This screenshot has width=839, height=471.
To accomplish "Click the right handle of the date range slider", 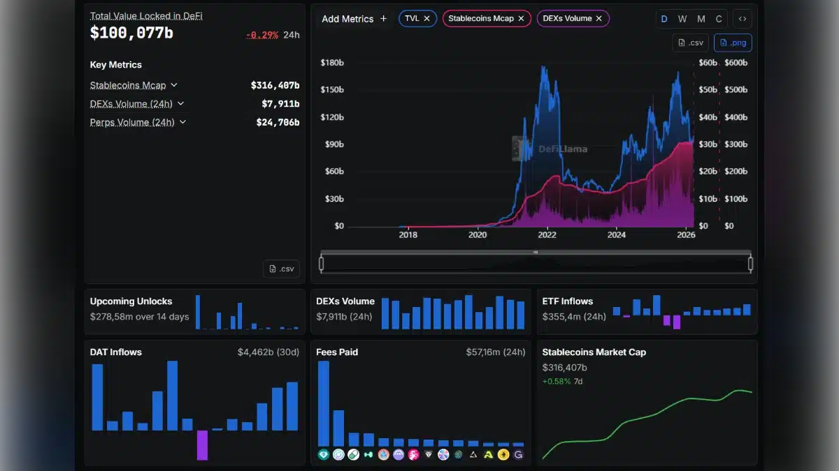I will 750,264.
